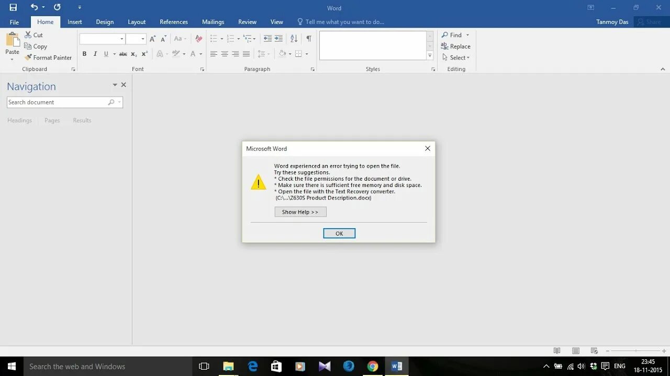Close the Microsoft Word error dialog
Image resolution: width=670 pixels, height=376 pixels.
[428, 149]
